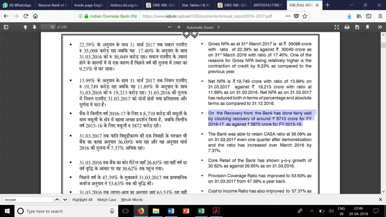Image resolution: width=386 pixels, height=217 pixels.
Task: Switch to the WhatsApp tab
Action: 17,5
